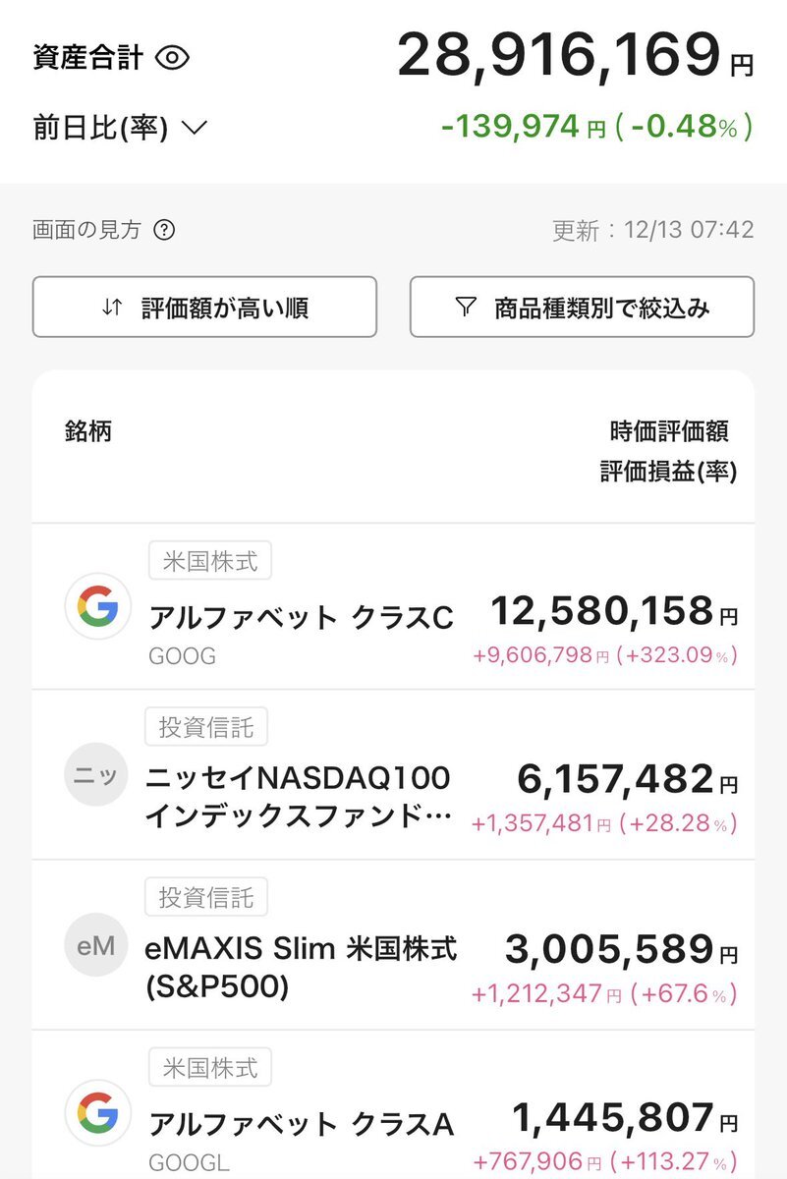
Task: Expand the 前日比(率) dropdown chevron
Action: click(x=195, y=128)
